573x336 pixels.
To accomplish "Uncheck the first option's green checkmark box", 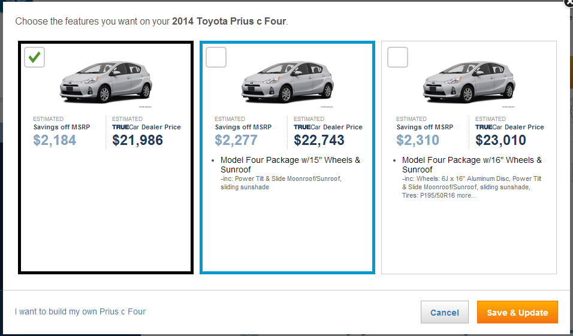I will coord(35,57).
